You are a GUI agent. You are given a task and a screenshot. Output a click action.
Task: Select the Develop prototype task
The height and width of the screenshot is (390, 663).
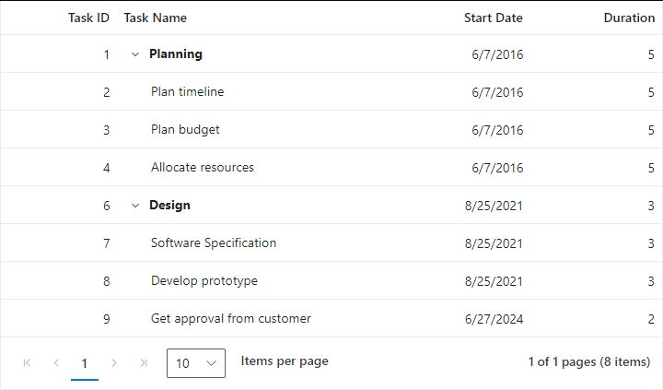click(x=204, y=281)
